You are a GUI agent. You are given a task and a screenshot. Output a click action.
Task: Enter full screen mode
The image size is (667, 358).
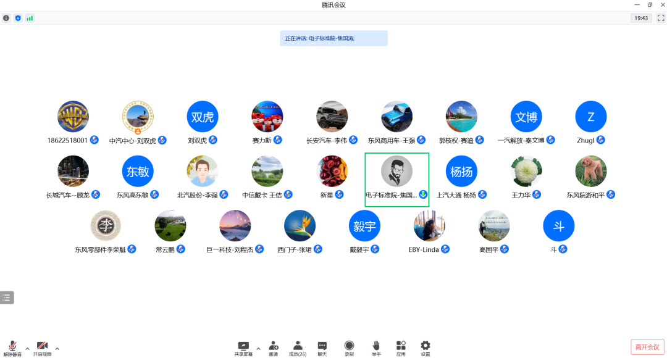pyautogui.click(x=660, y=18)
